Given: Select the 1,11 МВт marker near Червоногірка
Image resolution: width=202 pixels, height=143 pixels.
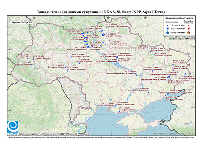Looking at the screenshot, I should (149, 92).
